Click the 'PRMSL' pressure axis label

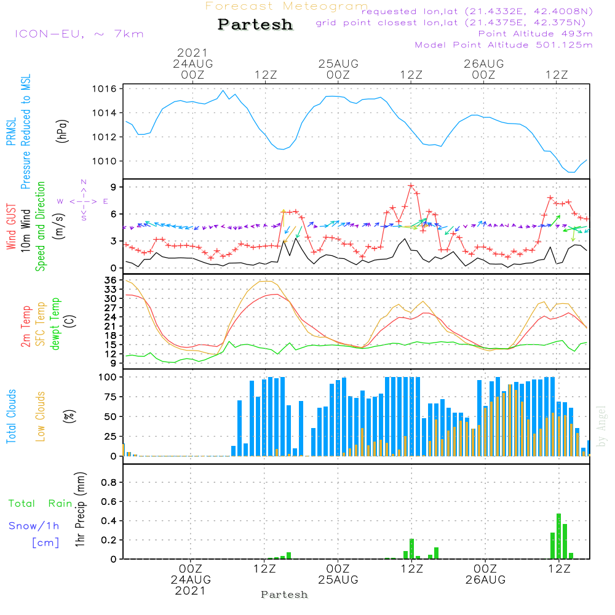click(11, 131)
